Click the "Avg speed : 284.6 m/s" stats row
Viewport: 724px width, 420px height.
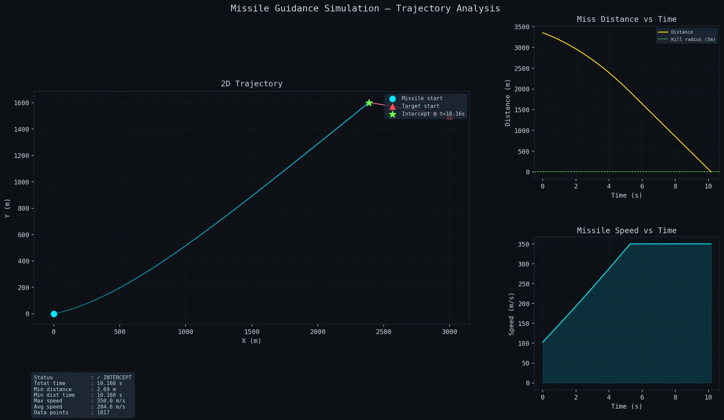80,407
